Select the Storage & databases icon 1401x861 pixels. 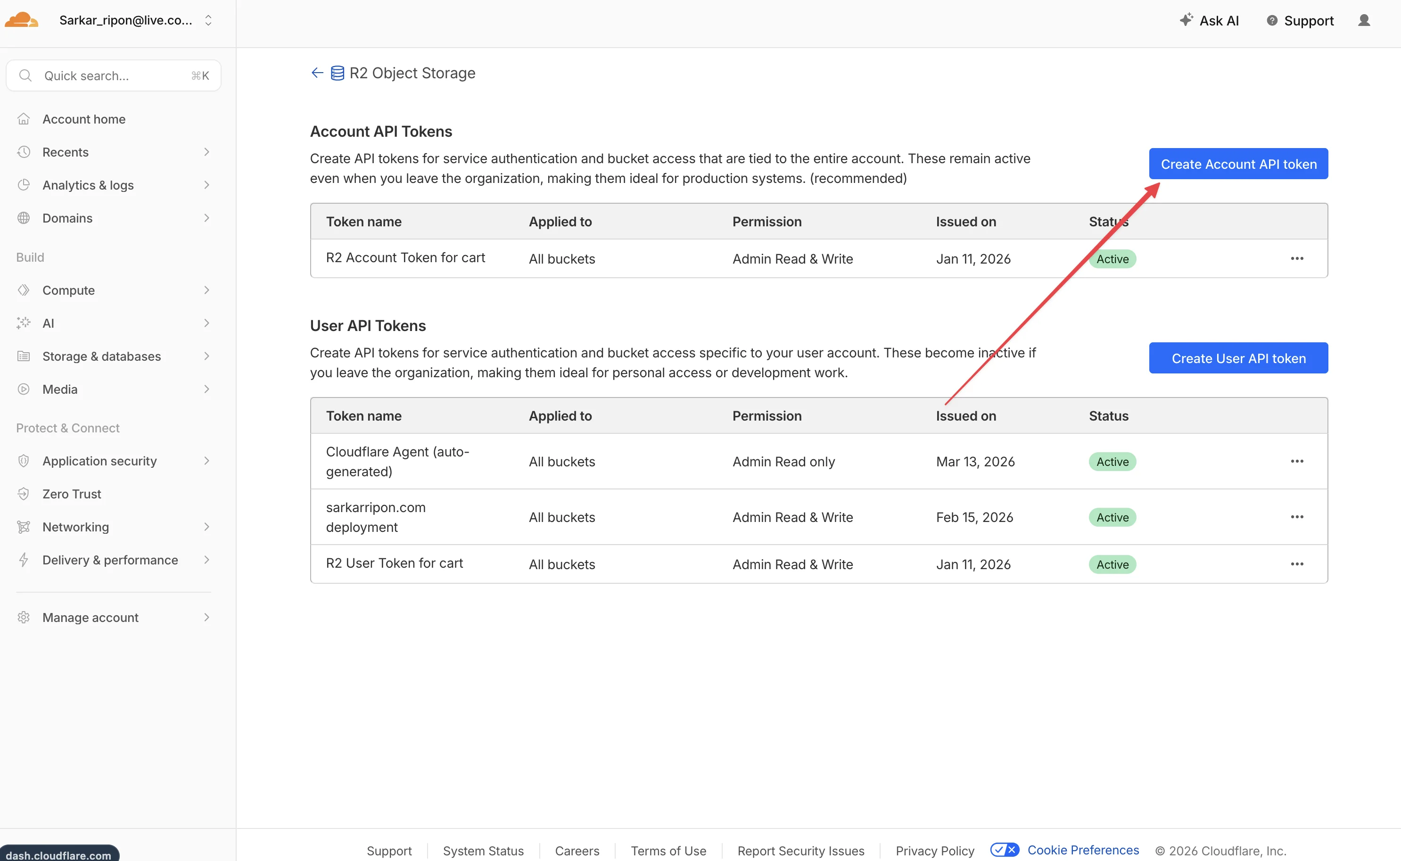point(24,356)
